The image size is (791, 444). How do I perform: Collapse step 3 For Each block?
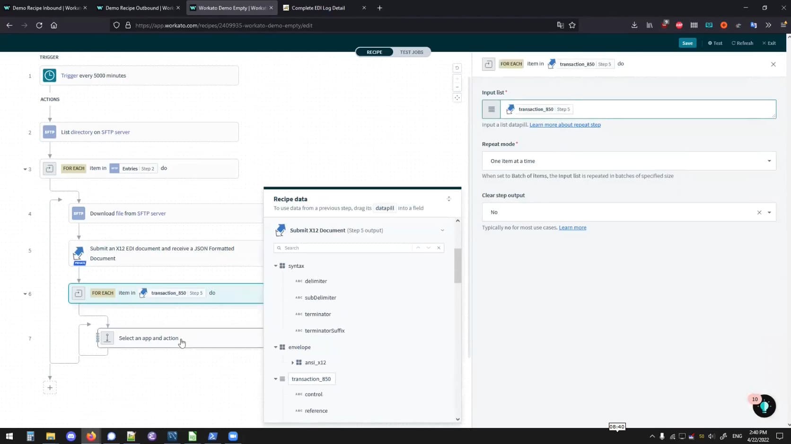tap(25, 169)
